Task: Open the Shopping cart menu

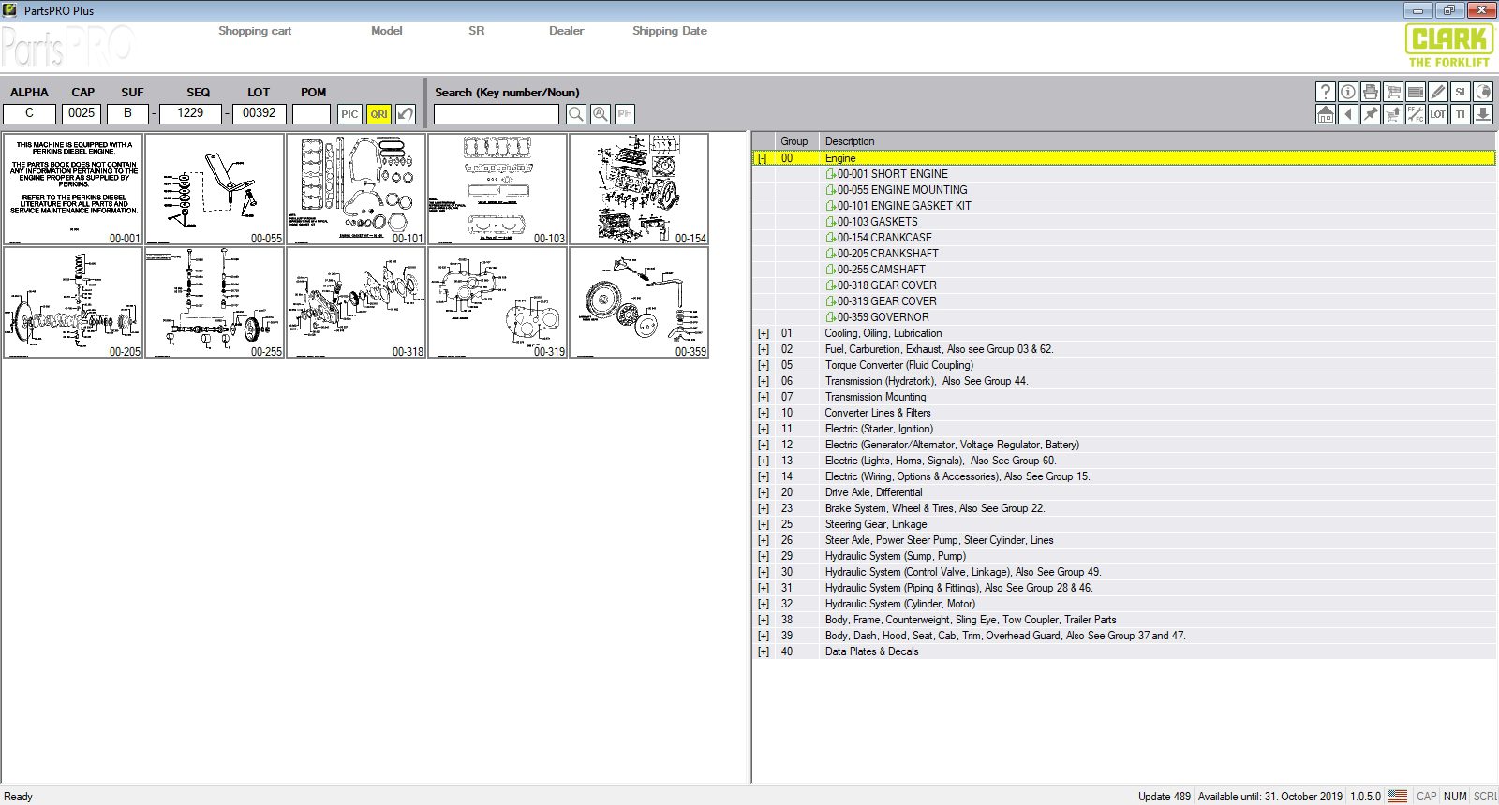Action: [255, 31]
